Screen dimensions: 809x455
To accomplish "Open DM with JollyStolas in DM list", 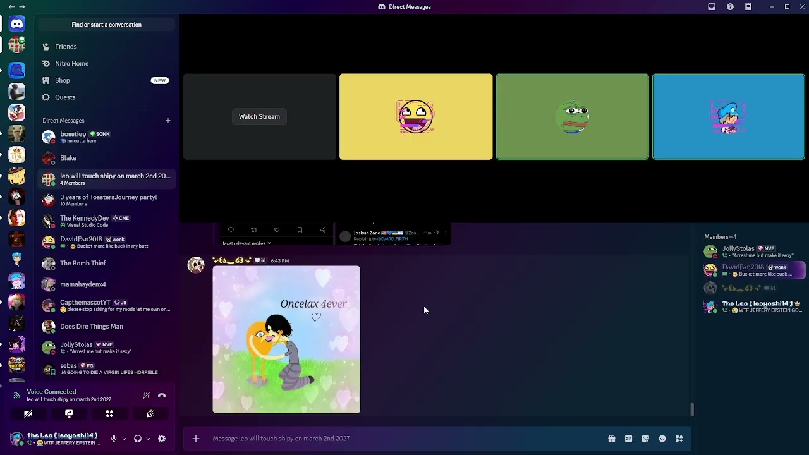I will [x=106, y=348].
